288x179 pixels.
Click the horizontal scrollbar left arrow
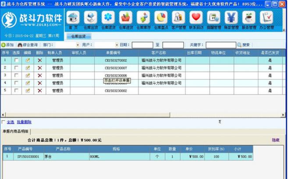3,115
